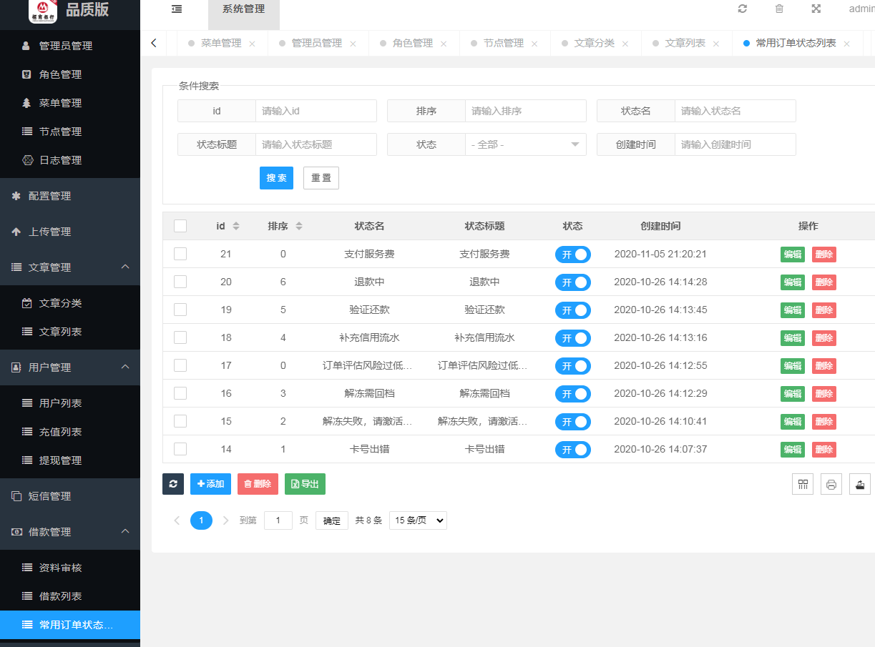The image size is (875, 647).
Task: Click the 状态名 search input field
Action: 735,111
